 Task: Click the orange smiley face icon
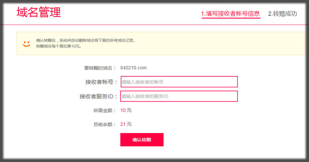[26, 44]
